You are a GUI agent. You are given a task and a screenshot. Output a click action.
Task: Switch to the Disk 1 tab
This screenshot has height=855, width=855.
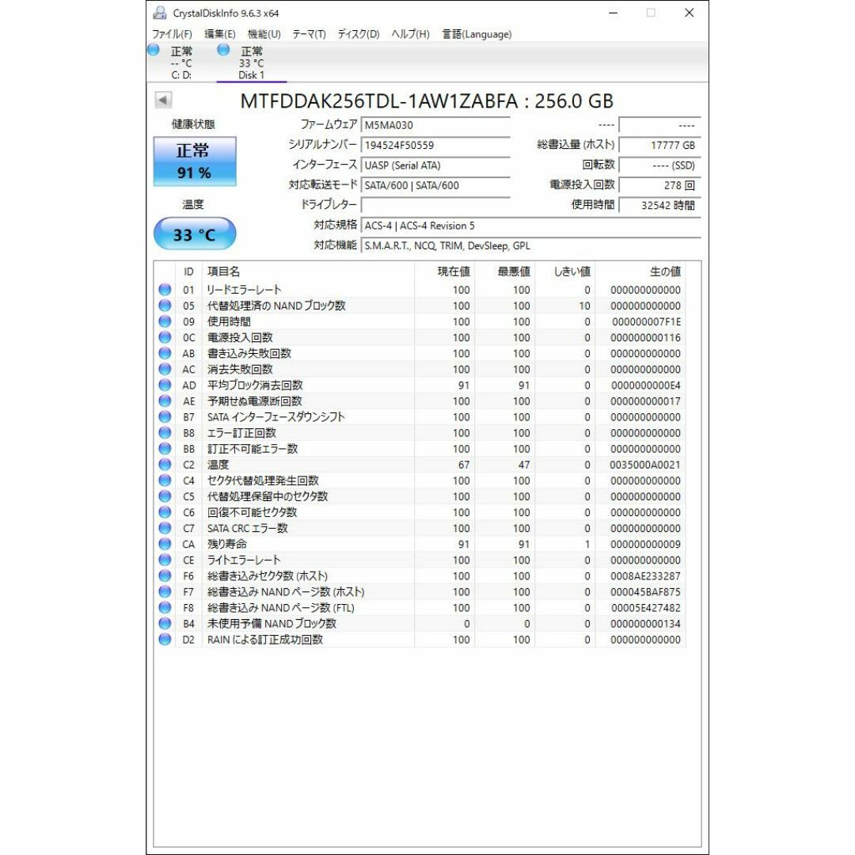(252, 63)
